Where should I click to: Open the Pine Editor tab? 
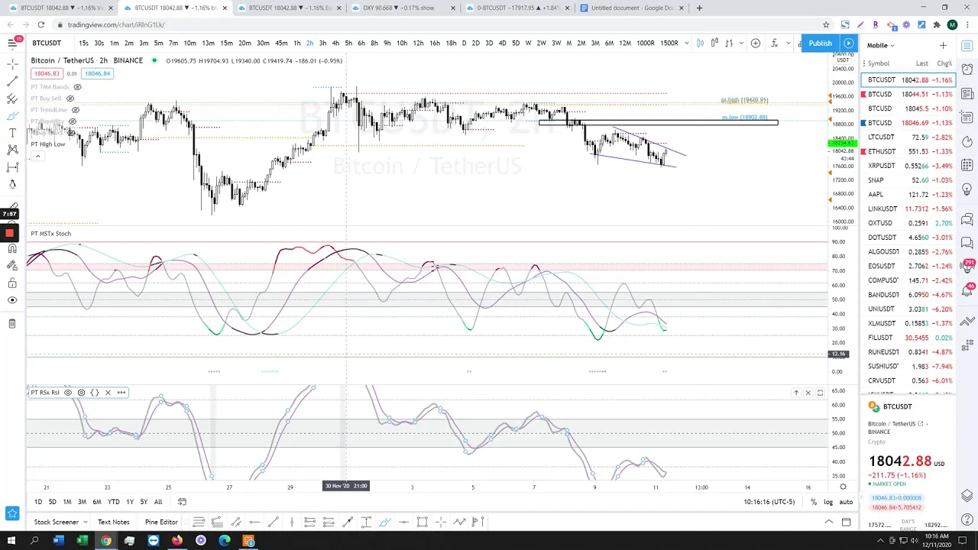pyautogui.click(x=161, y=522)
